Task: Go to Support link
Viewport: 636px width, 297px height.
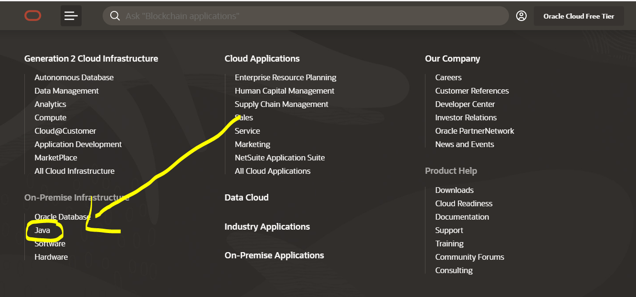Action: (x=449, y=230)
